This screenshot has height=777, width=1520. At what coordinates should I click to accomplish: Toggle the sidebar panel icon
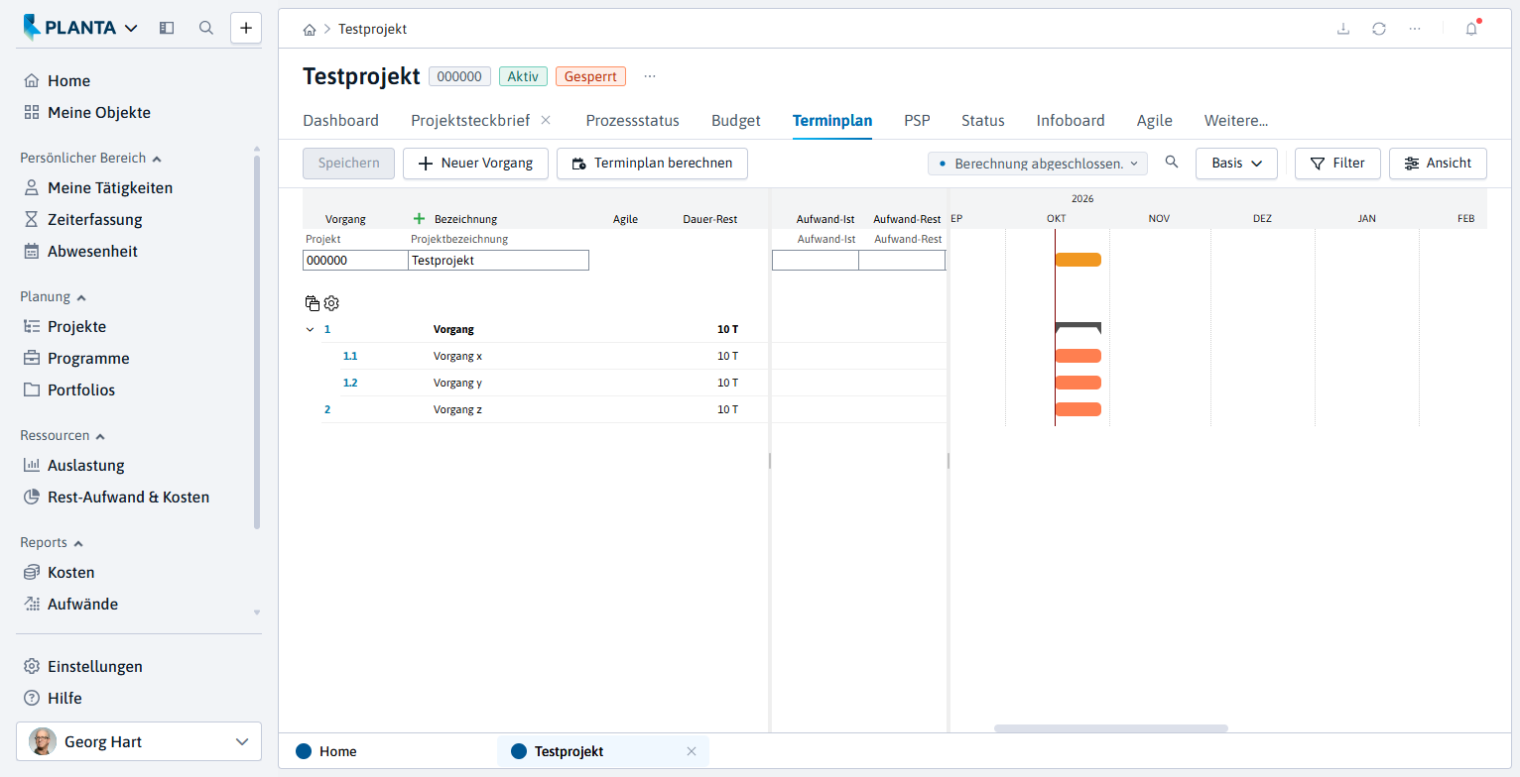click(167, 28)
